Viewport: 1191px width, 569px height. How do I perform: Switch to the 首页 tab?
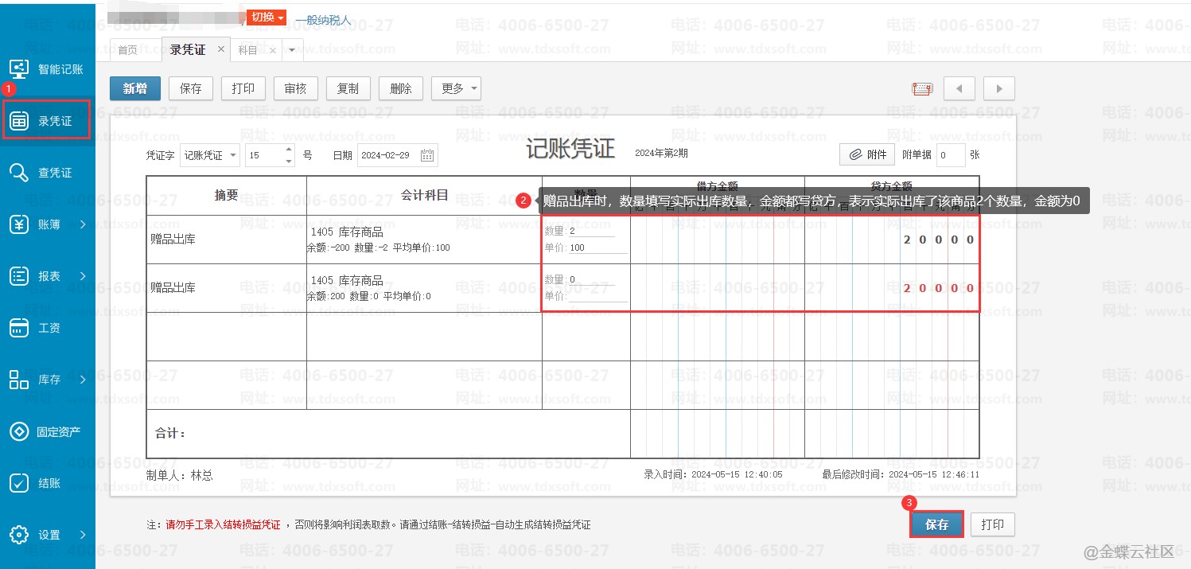click(127, 50)
